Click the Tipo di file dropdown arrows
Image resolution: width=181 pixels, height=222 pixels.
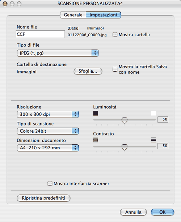95,53
